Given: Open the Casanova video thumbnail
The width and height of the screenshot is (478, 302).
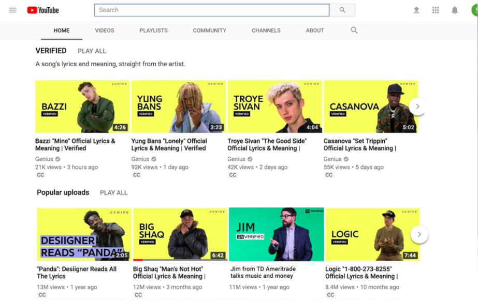Looking at the screenshot, I should click(x=371, y=106).
